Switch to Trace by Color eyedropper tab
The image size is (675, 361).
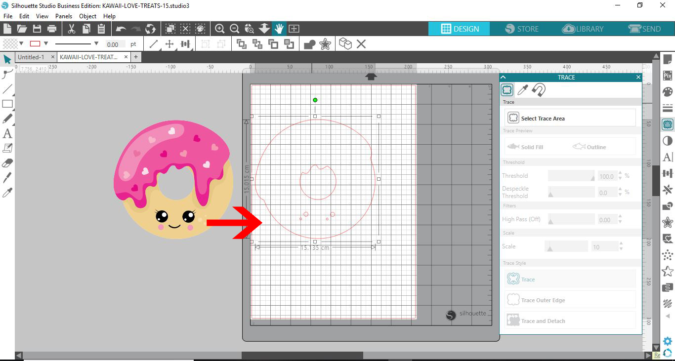[522, 90]
